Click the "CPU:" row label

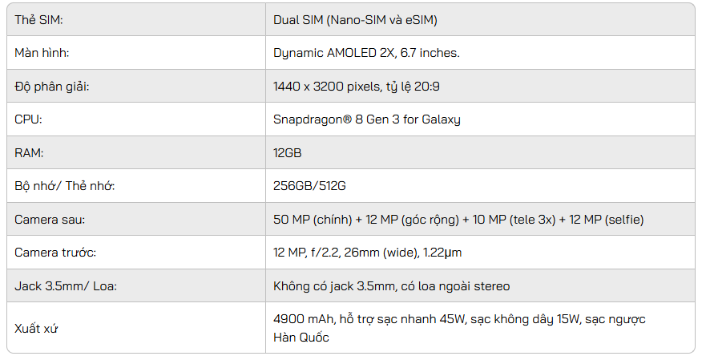click(x=28, y=119)
